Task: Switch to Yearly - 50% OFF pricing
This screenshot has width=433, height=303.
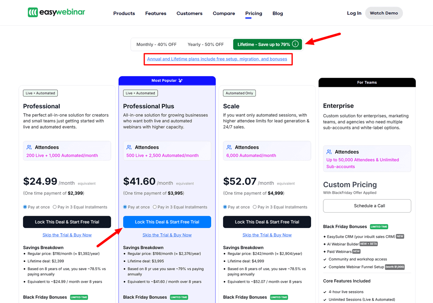Action: [206, 44]
